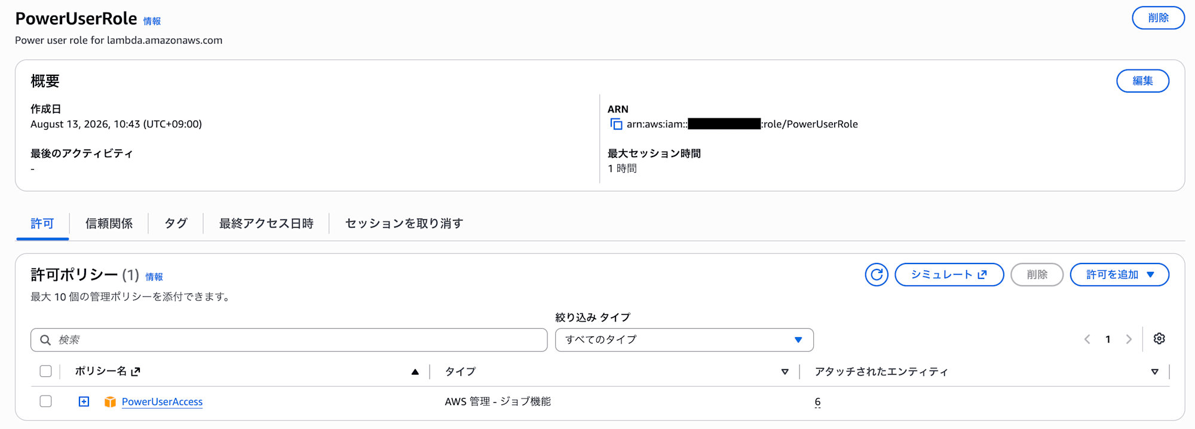Go to previous page of policies
The height and width of the screenshot is (429, 1195).
pyautogui.click(x=1087, y=339)
